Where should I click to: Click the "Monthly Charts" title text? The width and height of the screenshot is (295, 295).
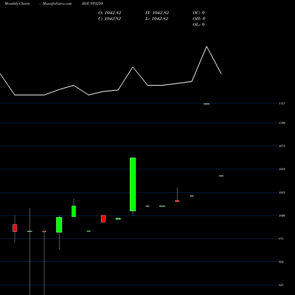(17, 4)
